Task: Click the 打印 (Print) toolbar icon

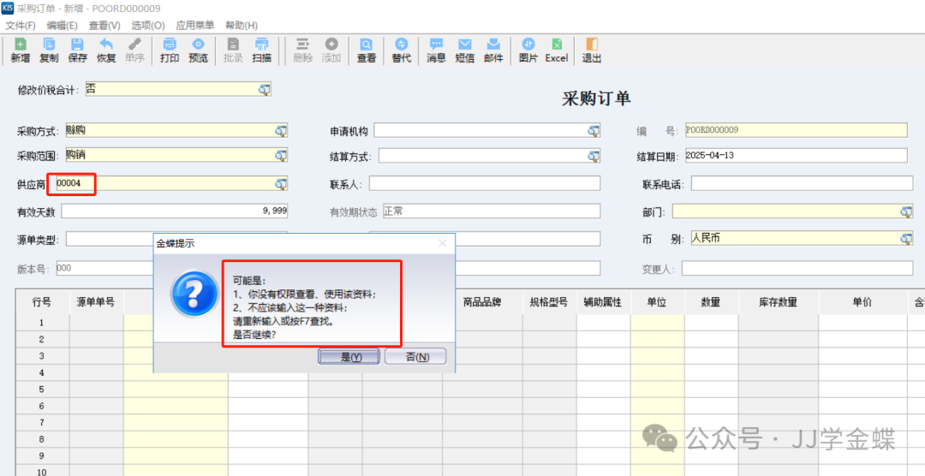Action: tap(170, 51)
